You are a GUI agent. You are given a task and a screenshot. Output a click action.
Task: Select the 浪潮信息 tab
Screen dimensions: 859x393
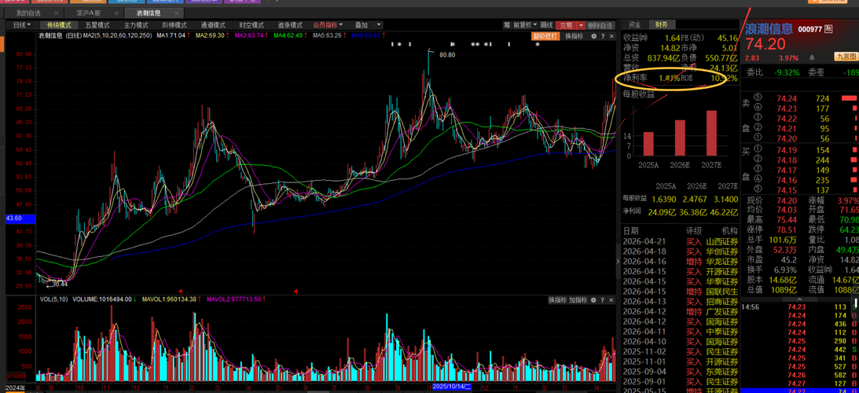coord(149,13)
